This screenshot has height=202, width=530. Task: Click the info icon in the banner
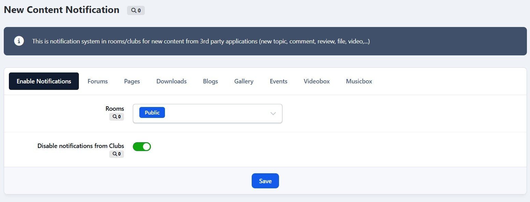pos(19,41)
